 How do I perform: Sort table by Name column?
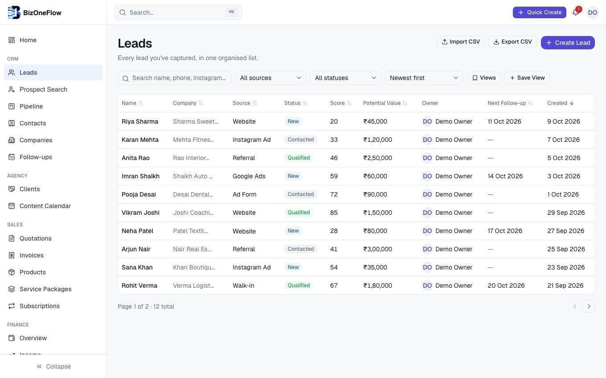point(132,103)
